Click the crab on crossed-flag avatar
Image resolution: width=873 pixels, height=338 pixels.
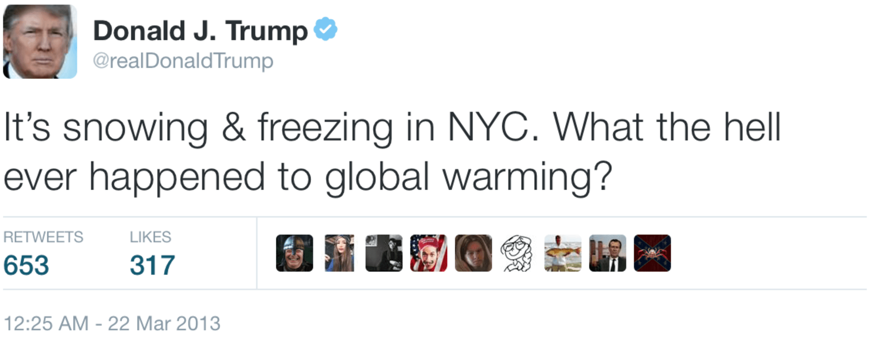(652, 253)
